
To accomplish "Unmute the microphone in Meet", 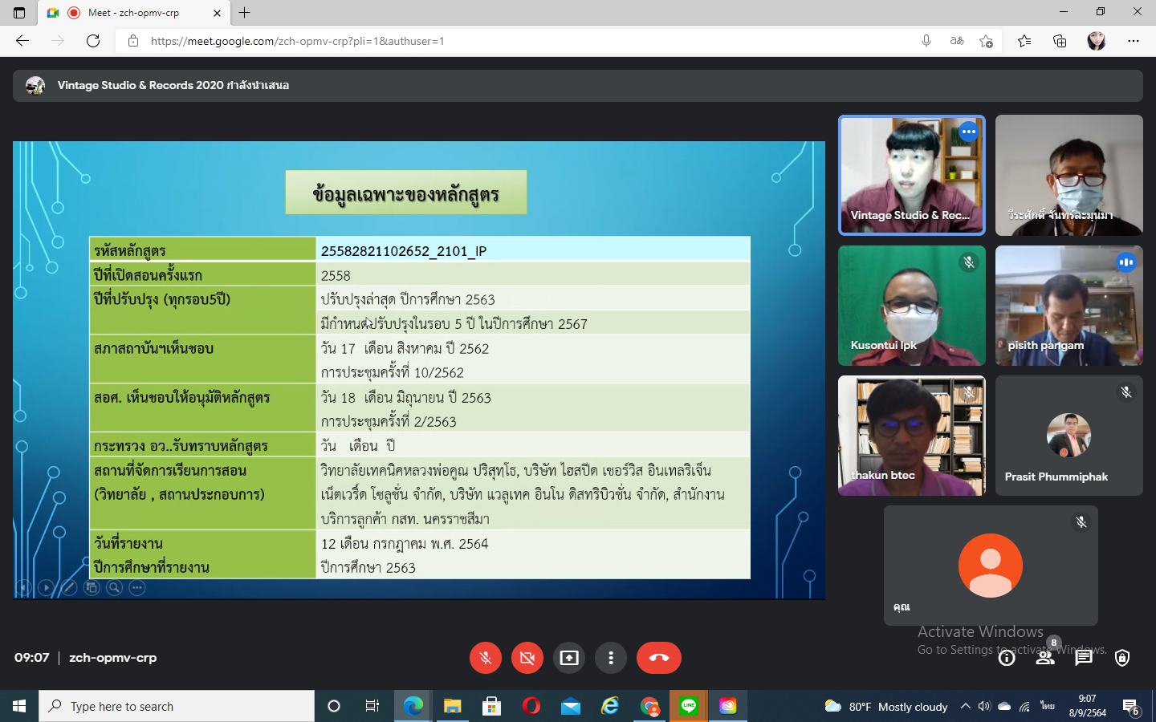I will [x=486, y=658].
